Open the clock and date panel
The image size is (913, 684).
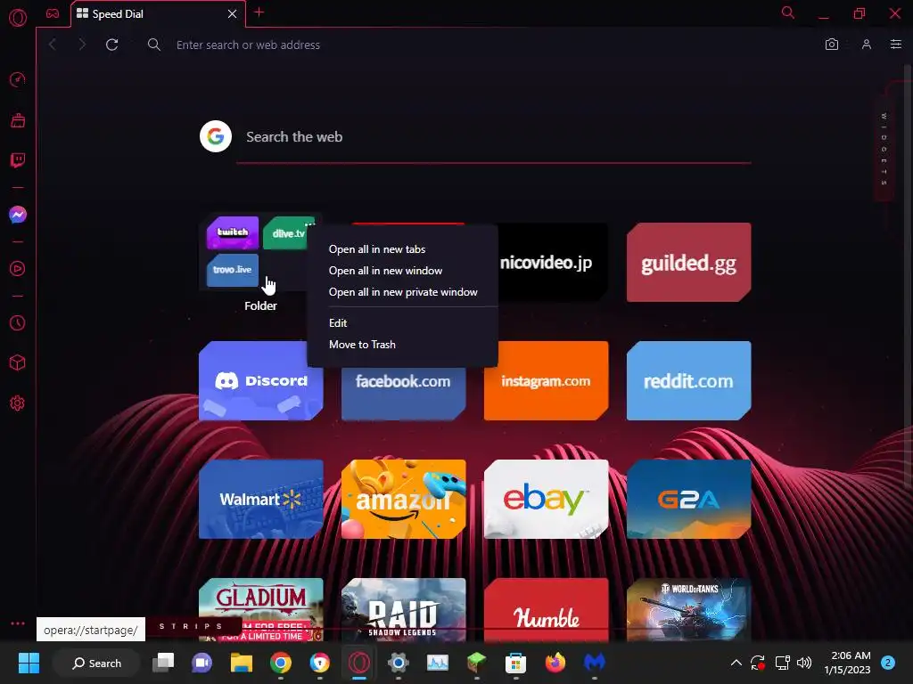point(847,663)
